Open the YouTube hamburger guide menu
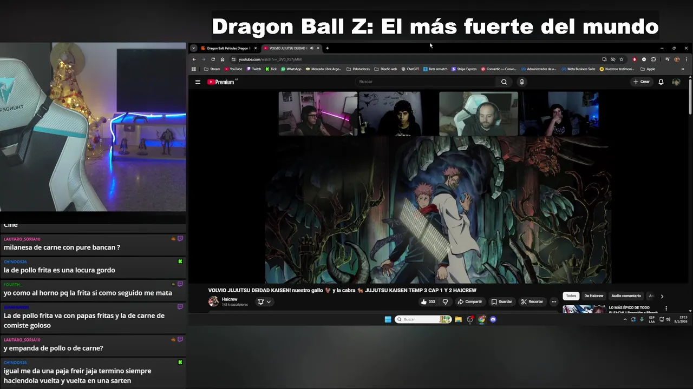This screenshot has height=389, width=693. coord(198,82)
